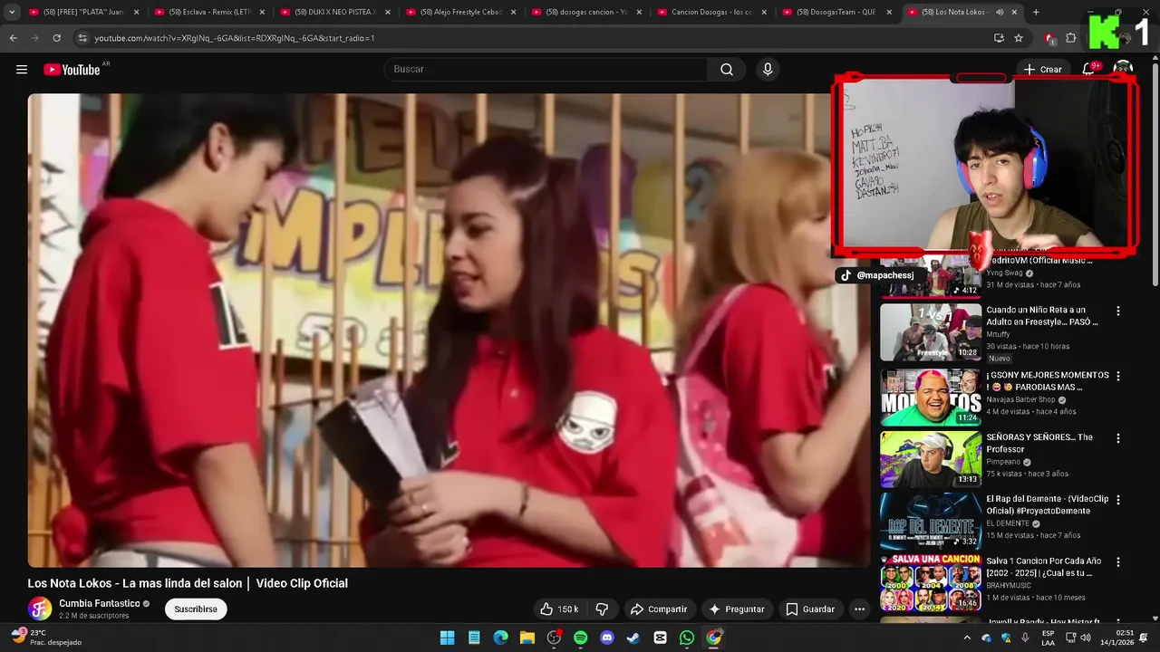Open the browser extensions puzzle icon
The image size is (1160, 652).
point(1071,38)
